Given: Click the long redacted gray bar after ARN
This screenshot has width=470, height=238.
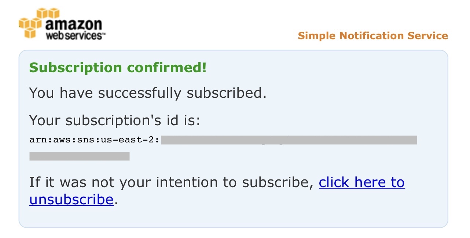Looking at the screenshot, I should point(289,140).
